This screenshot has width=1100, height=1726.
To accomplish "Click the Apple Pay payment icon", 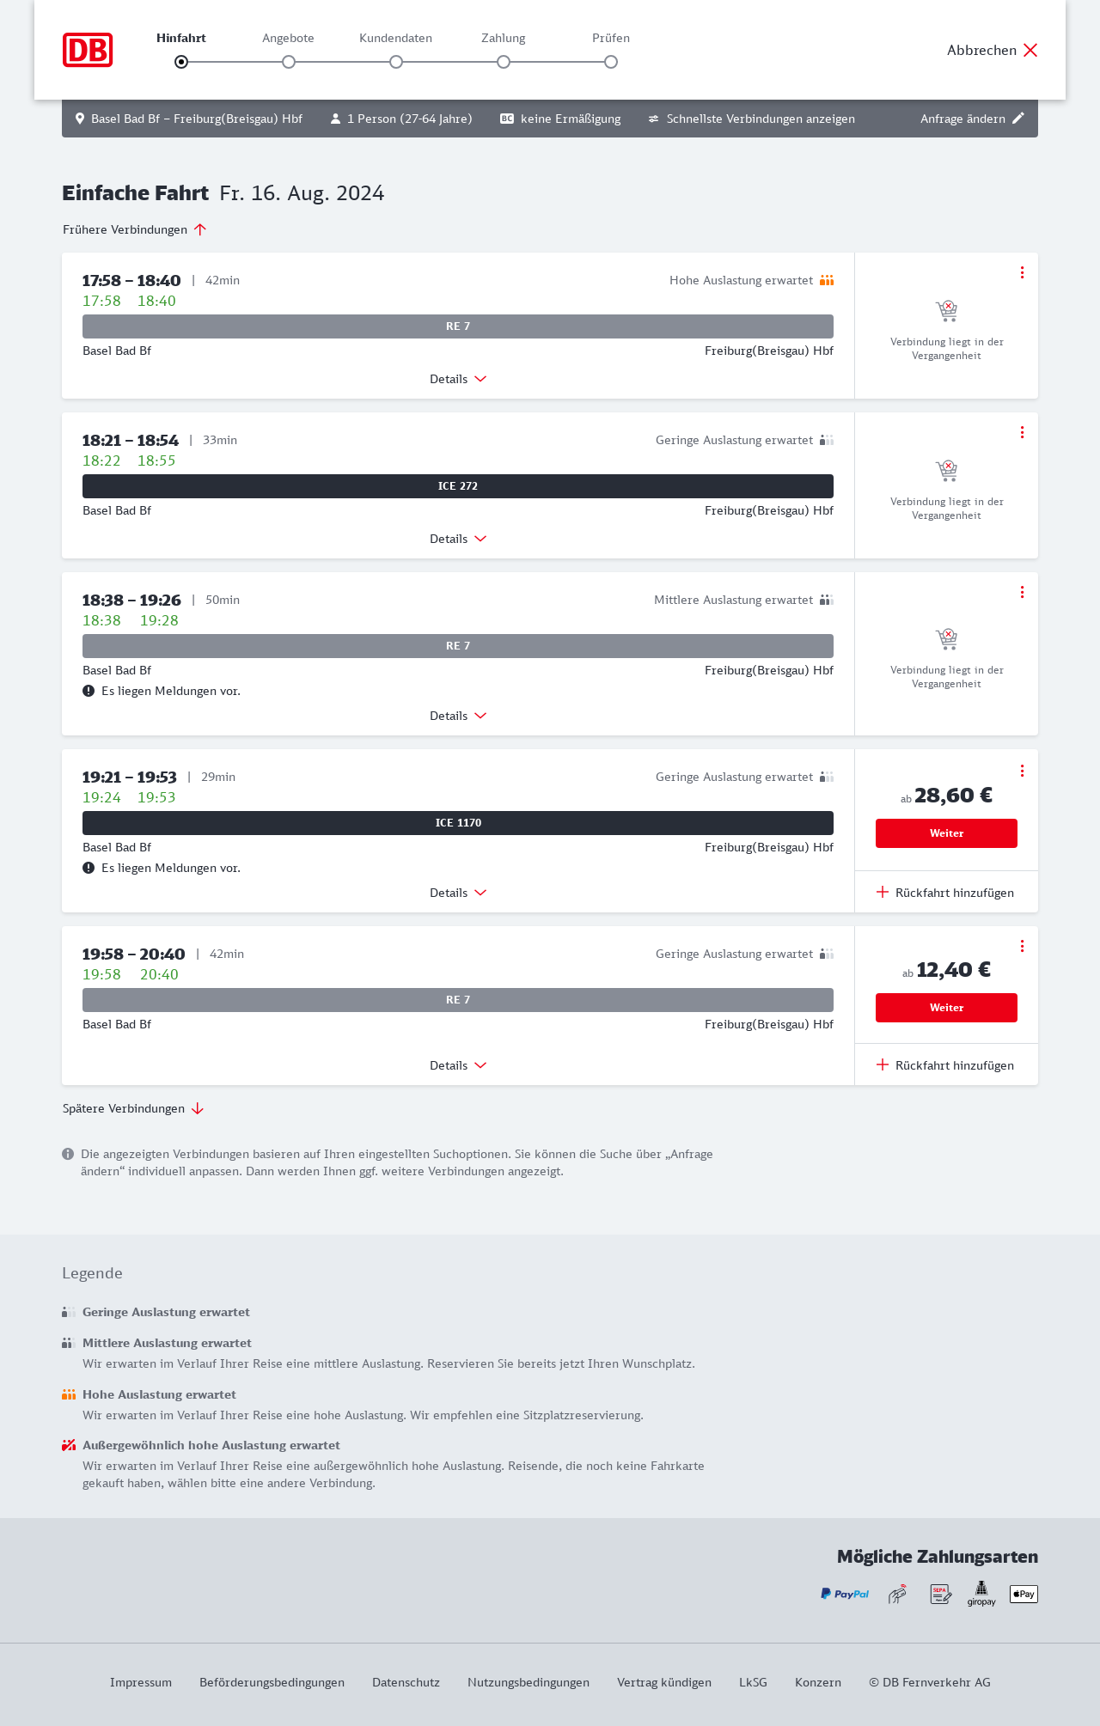I will click(1024, 1594).
